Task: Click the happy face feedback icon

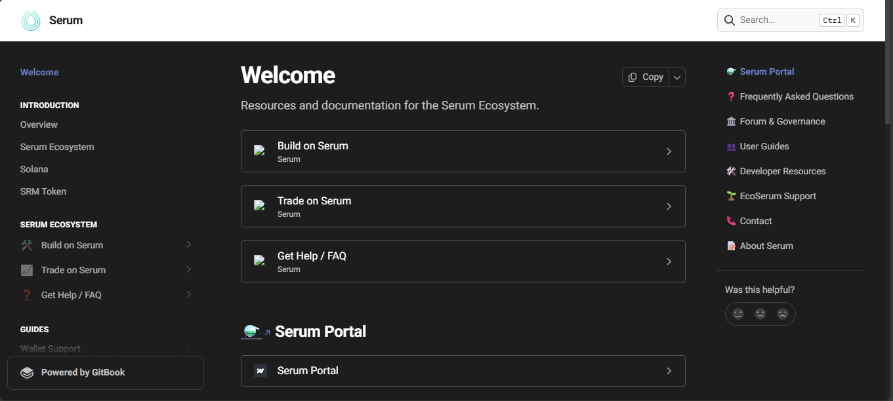Action: pyautogui.click(x=738, y=314)
